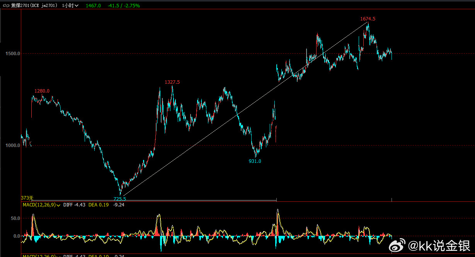
Task: Click the 1467.0 latest price readout
Action: (x=93, y=6)
